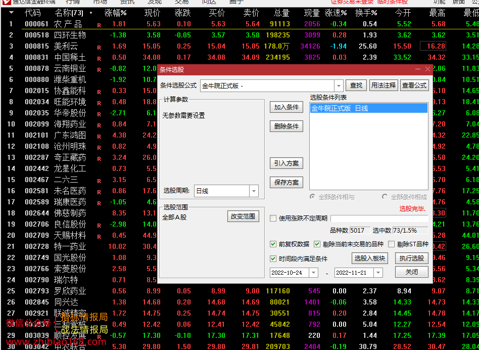Click the 执行选股 button
This screenshot has height=350, width=479.
411,258
